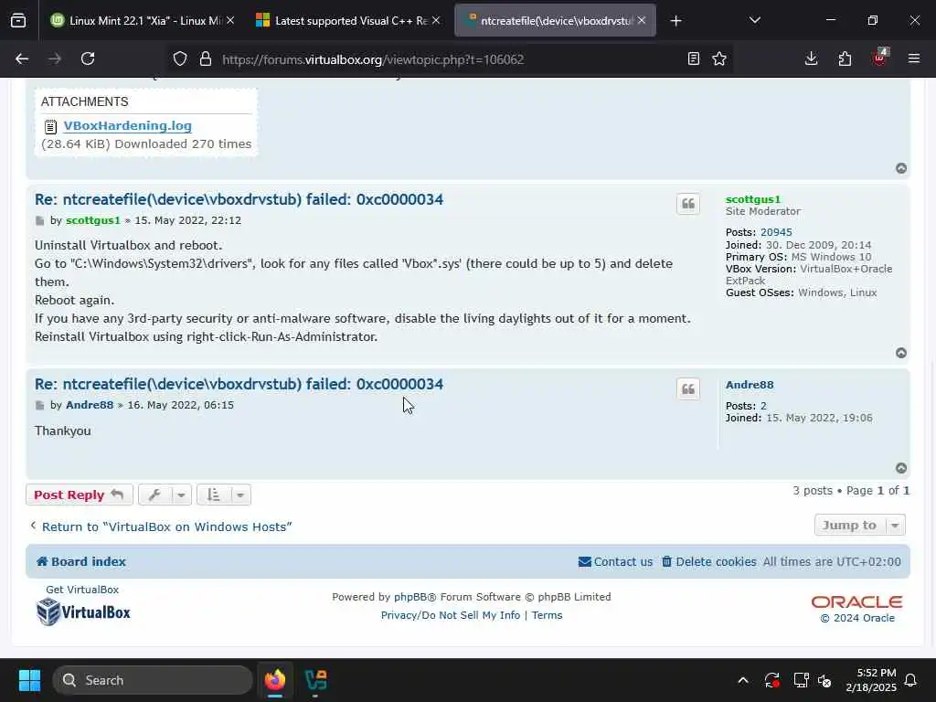Open uBlock Origin extension icon

pos(879,58)
